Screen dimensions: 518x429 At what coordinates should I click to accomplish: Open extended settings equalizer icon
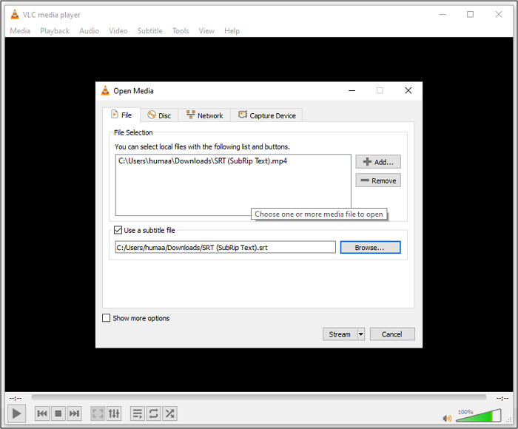pos(114,413)
